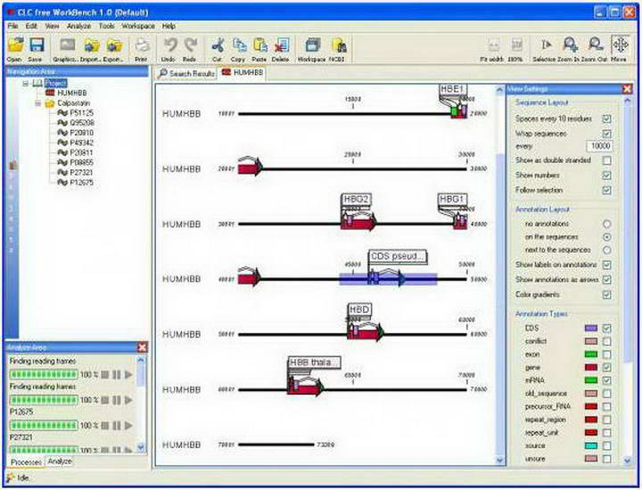Click the Export toolbar icon
Image resolution: width=642 pixels, height=490 pixels.
coord(114,45)
